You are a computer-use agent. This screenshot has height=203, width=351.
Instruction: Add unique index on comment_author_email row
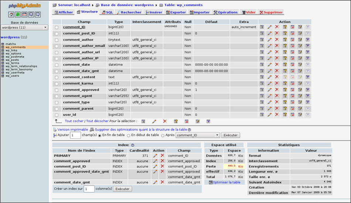[x=292, y=46]
